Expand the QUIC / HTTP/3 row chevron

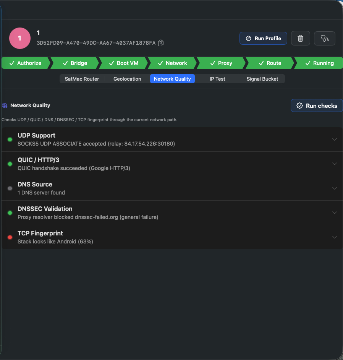(335, 164)
